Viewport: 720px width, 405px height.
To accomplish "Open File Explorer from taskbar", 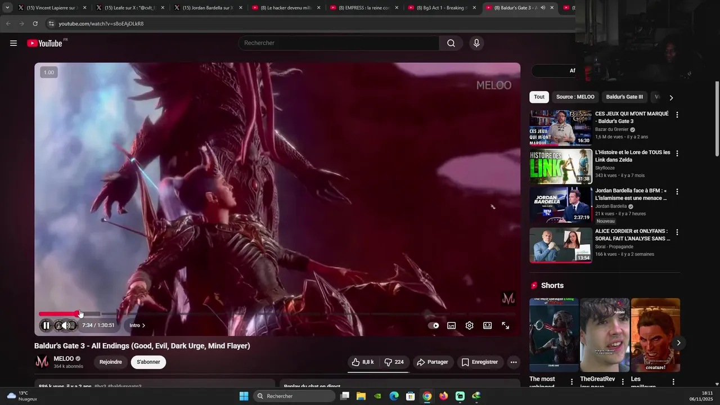I will click(x=361, y=396).
